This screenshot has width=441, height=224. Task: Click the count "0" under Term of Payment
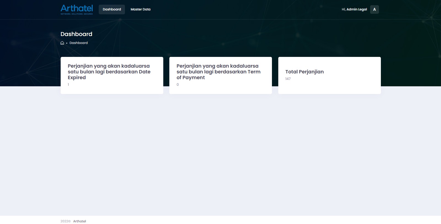point(178,85)
